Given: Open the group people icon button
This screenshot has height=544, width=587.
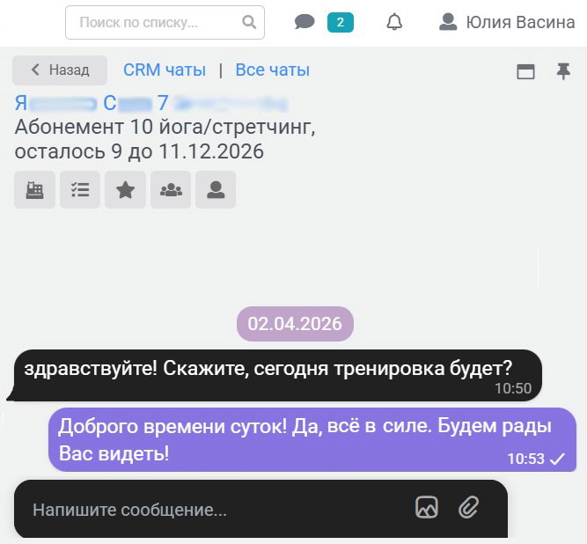Looking at the screenshot, I should [x=171, y=190].
